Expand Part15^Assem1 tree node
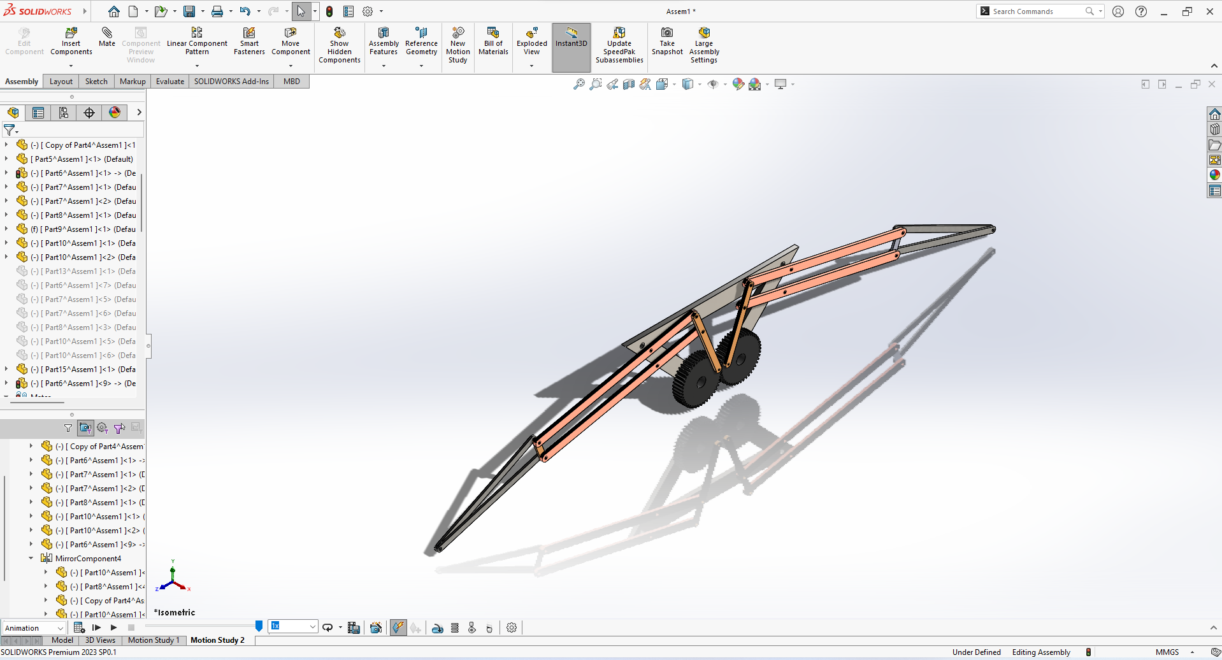The image size is (1222, 660). (6, 369)
